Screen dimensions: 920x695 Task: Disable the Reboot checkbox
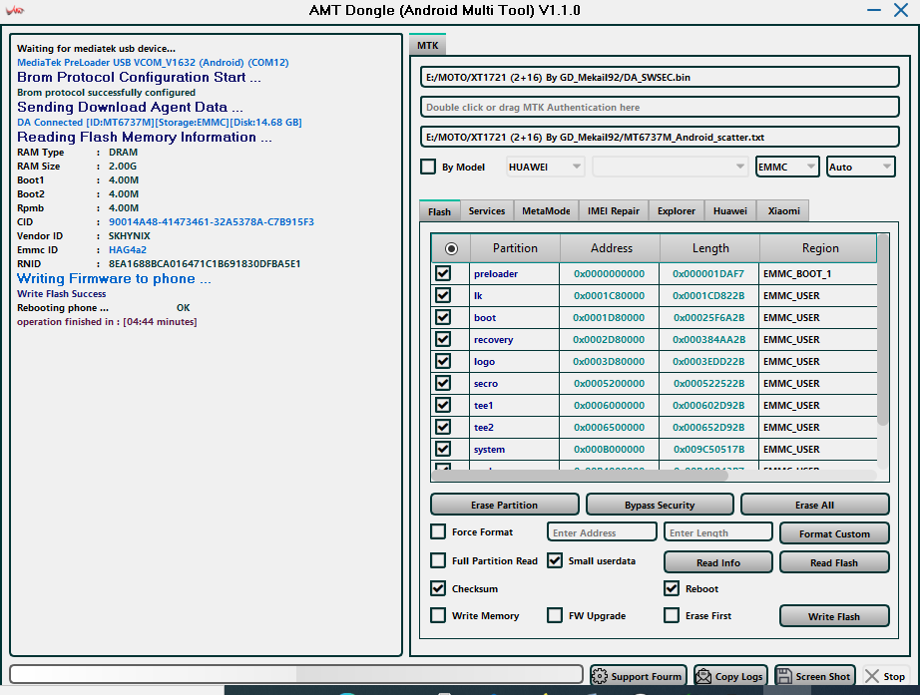click(672, 588)
